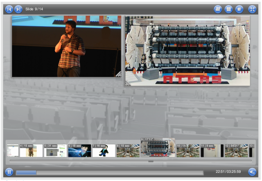Skip to the next slide

pyautogui.click(x=18, y=9)
